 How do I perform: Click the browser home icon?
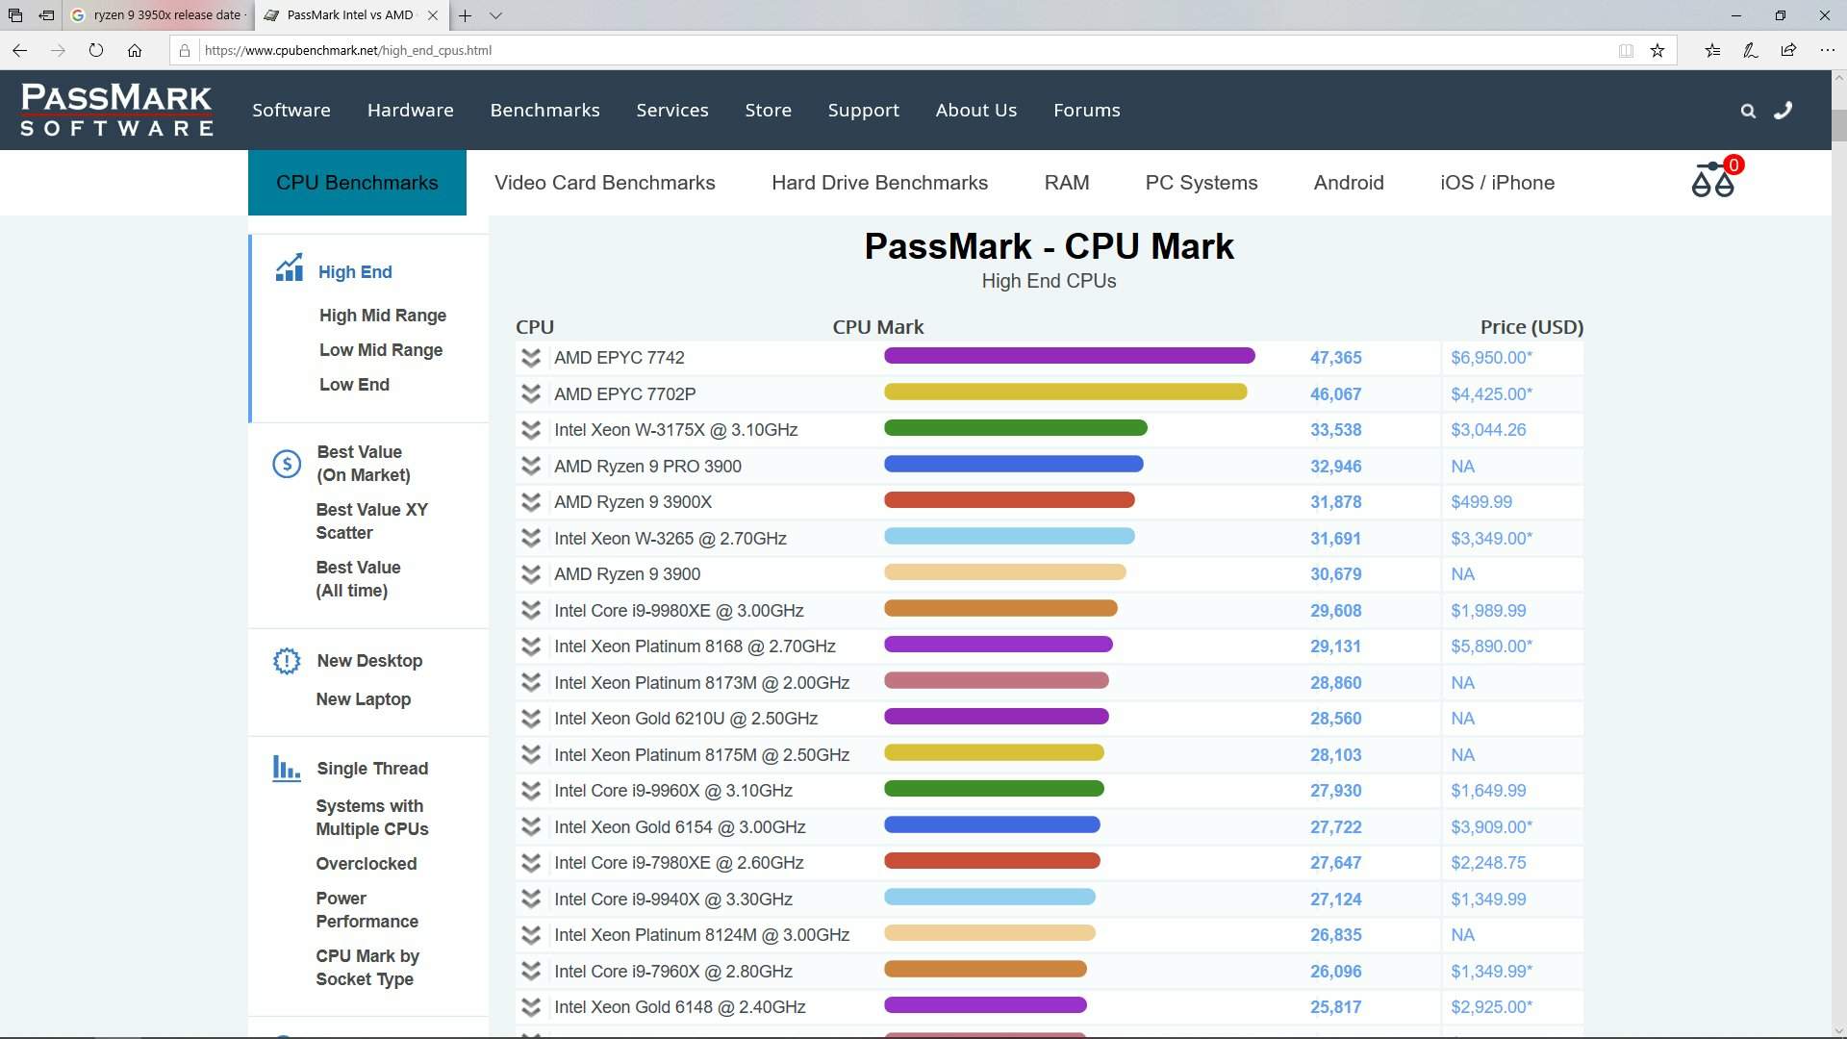coord(135,50)
